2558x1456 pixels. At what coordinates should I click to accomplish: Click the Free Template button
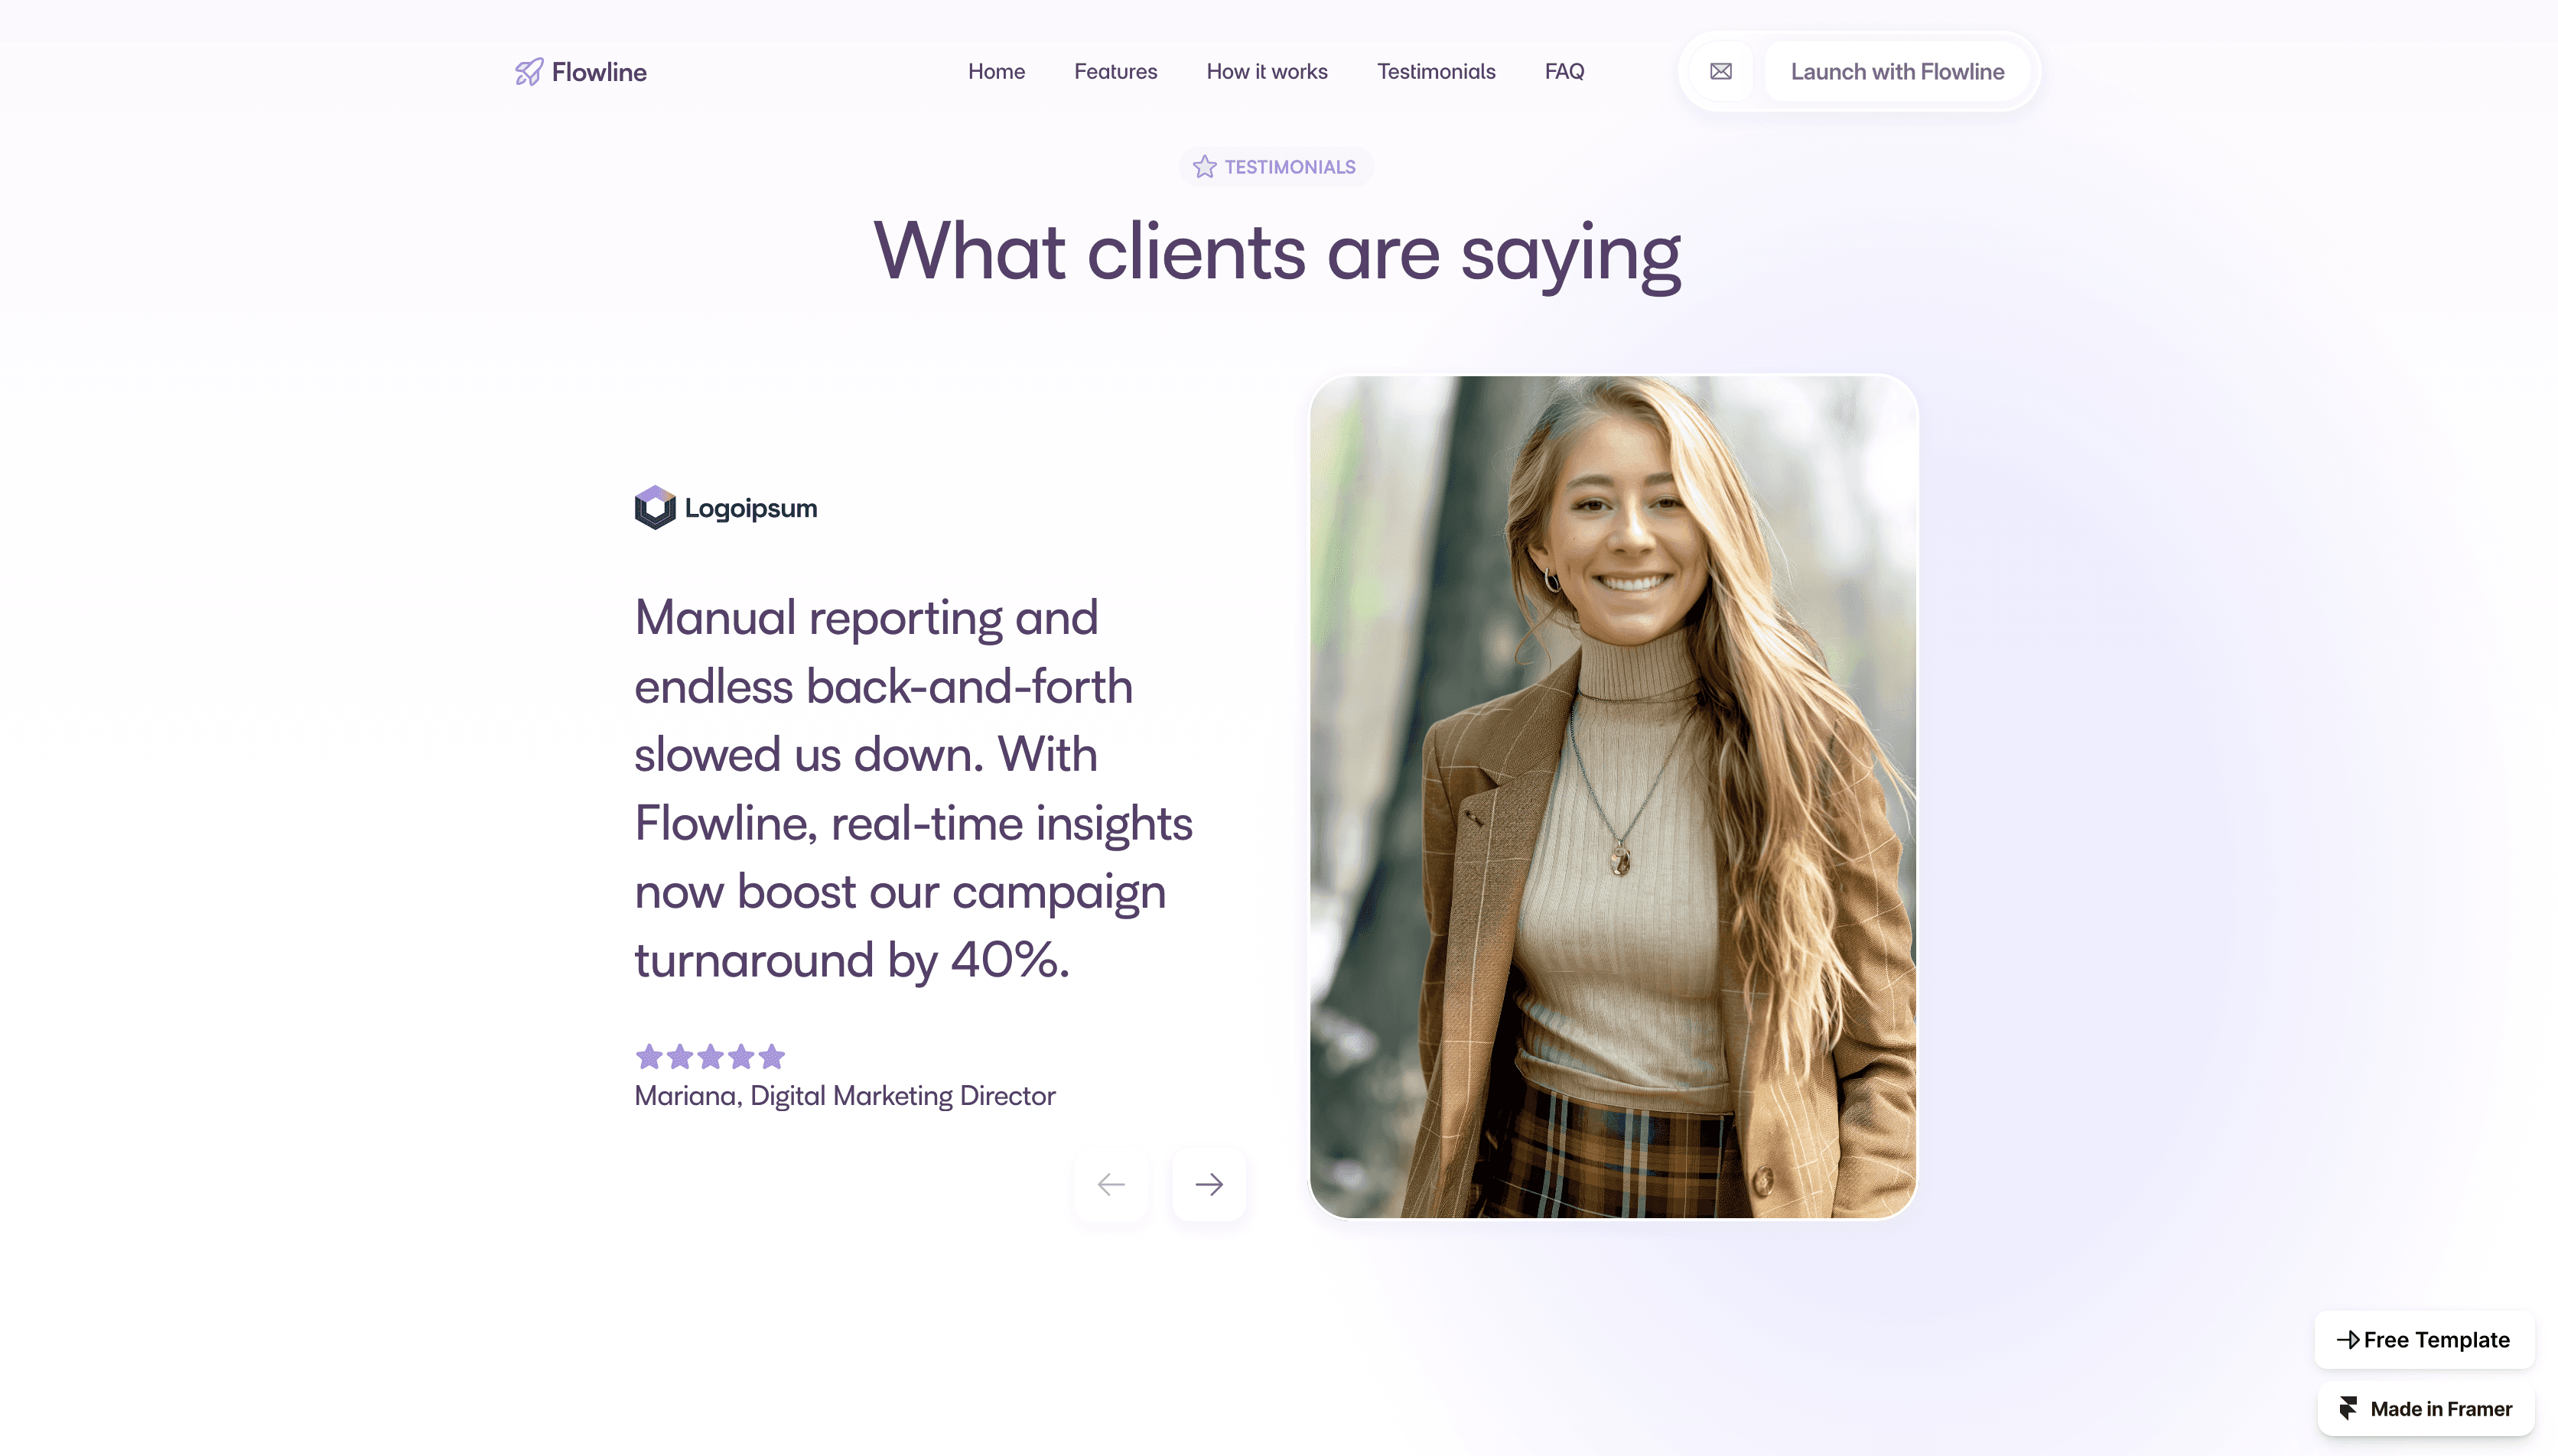coord(2424,1339)
